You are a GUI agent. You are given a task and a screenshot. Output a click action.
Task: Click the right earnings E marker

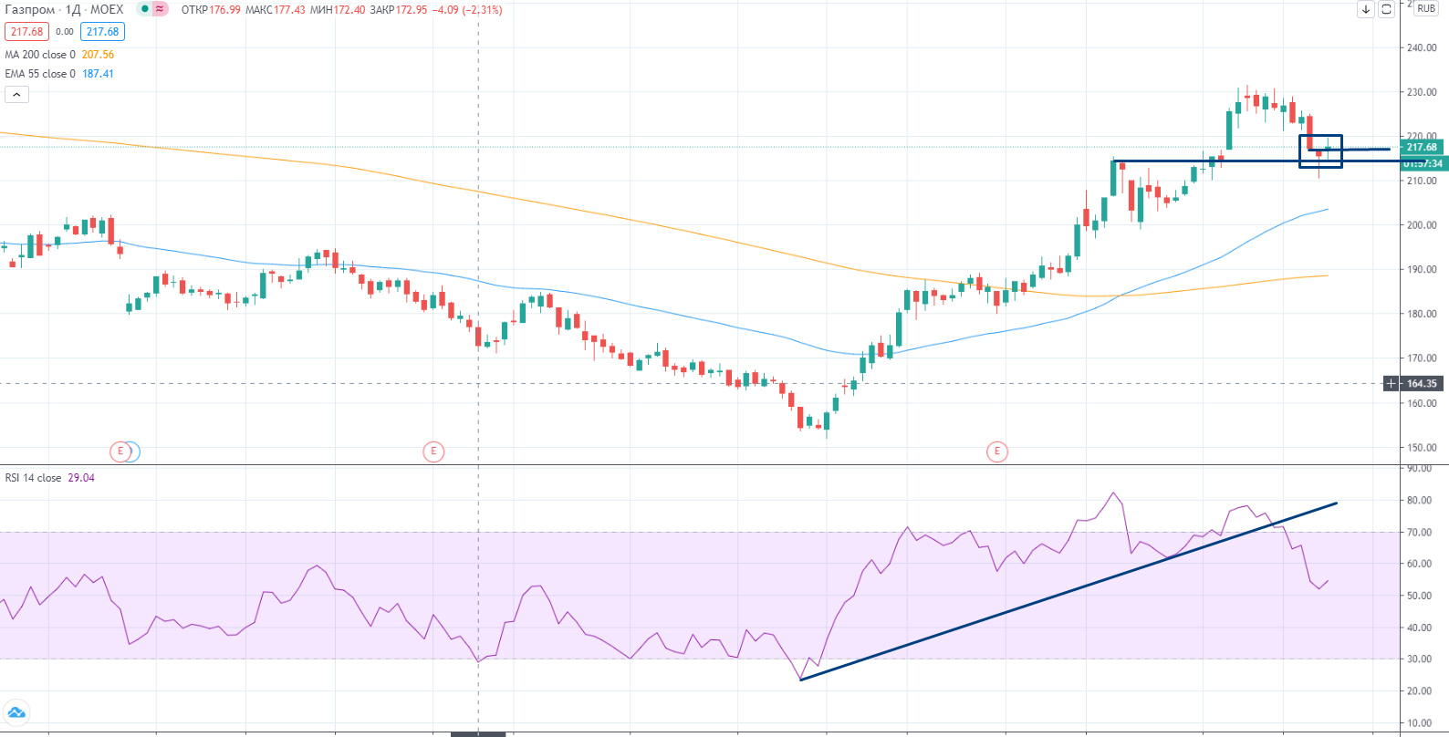click(x=997, y=452)
